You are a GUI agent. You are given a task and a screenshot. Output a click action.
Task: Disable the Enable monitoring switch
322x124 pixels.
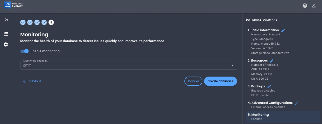25,51
